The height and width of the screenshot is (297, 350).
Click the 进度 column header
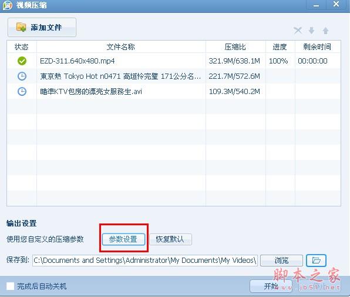pos(280,47)
